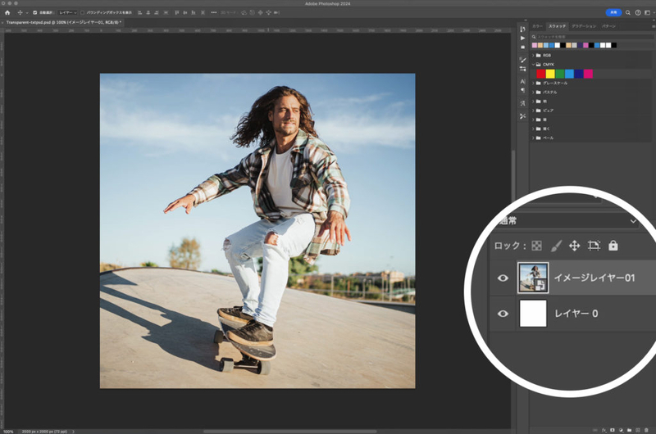
Task: Enable the バウンディングボックスを表示 checkbox
Action: (x=82, y=13)
